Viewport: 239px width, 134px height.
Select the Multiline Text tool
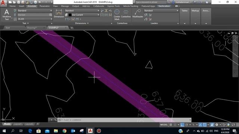pos(7,15)
